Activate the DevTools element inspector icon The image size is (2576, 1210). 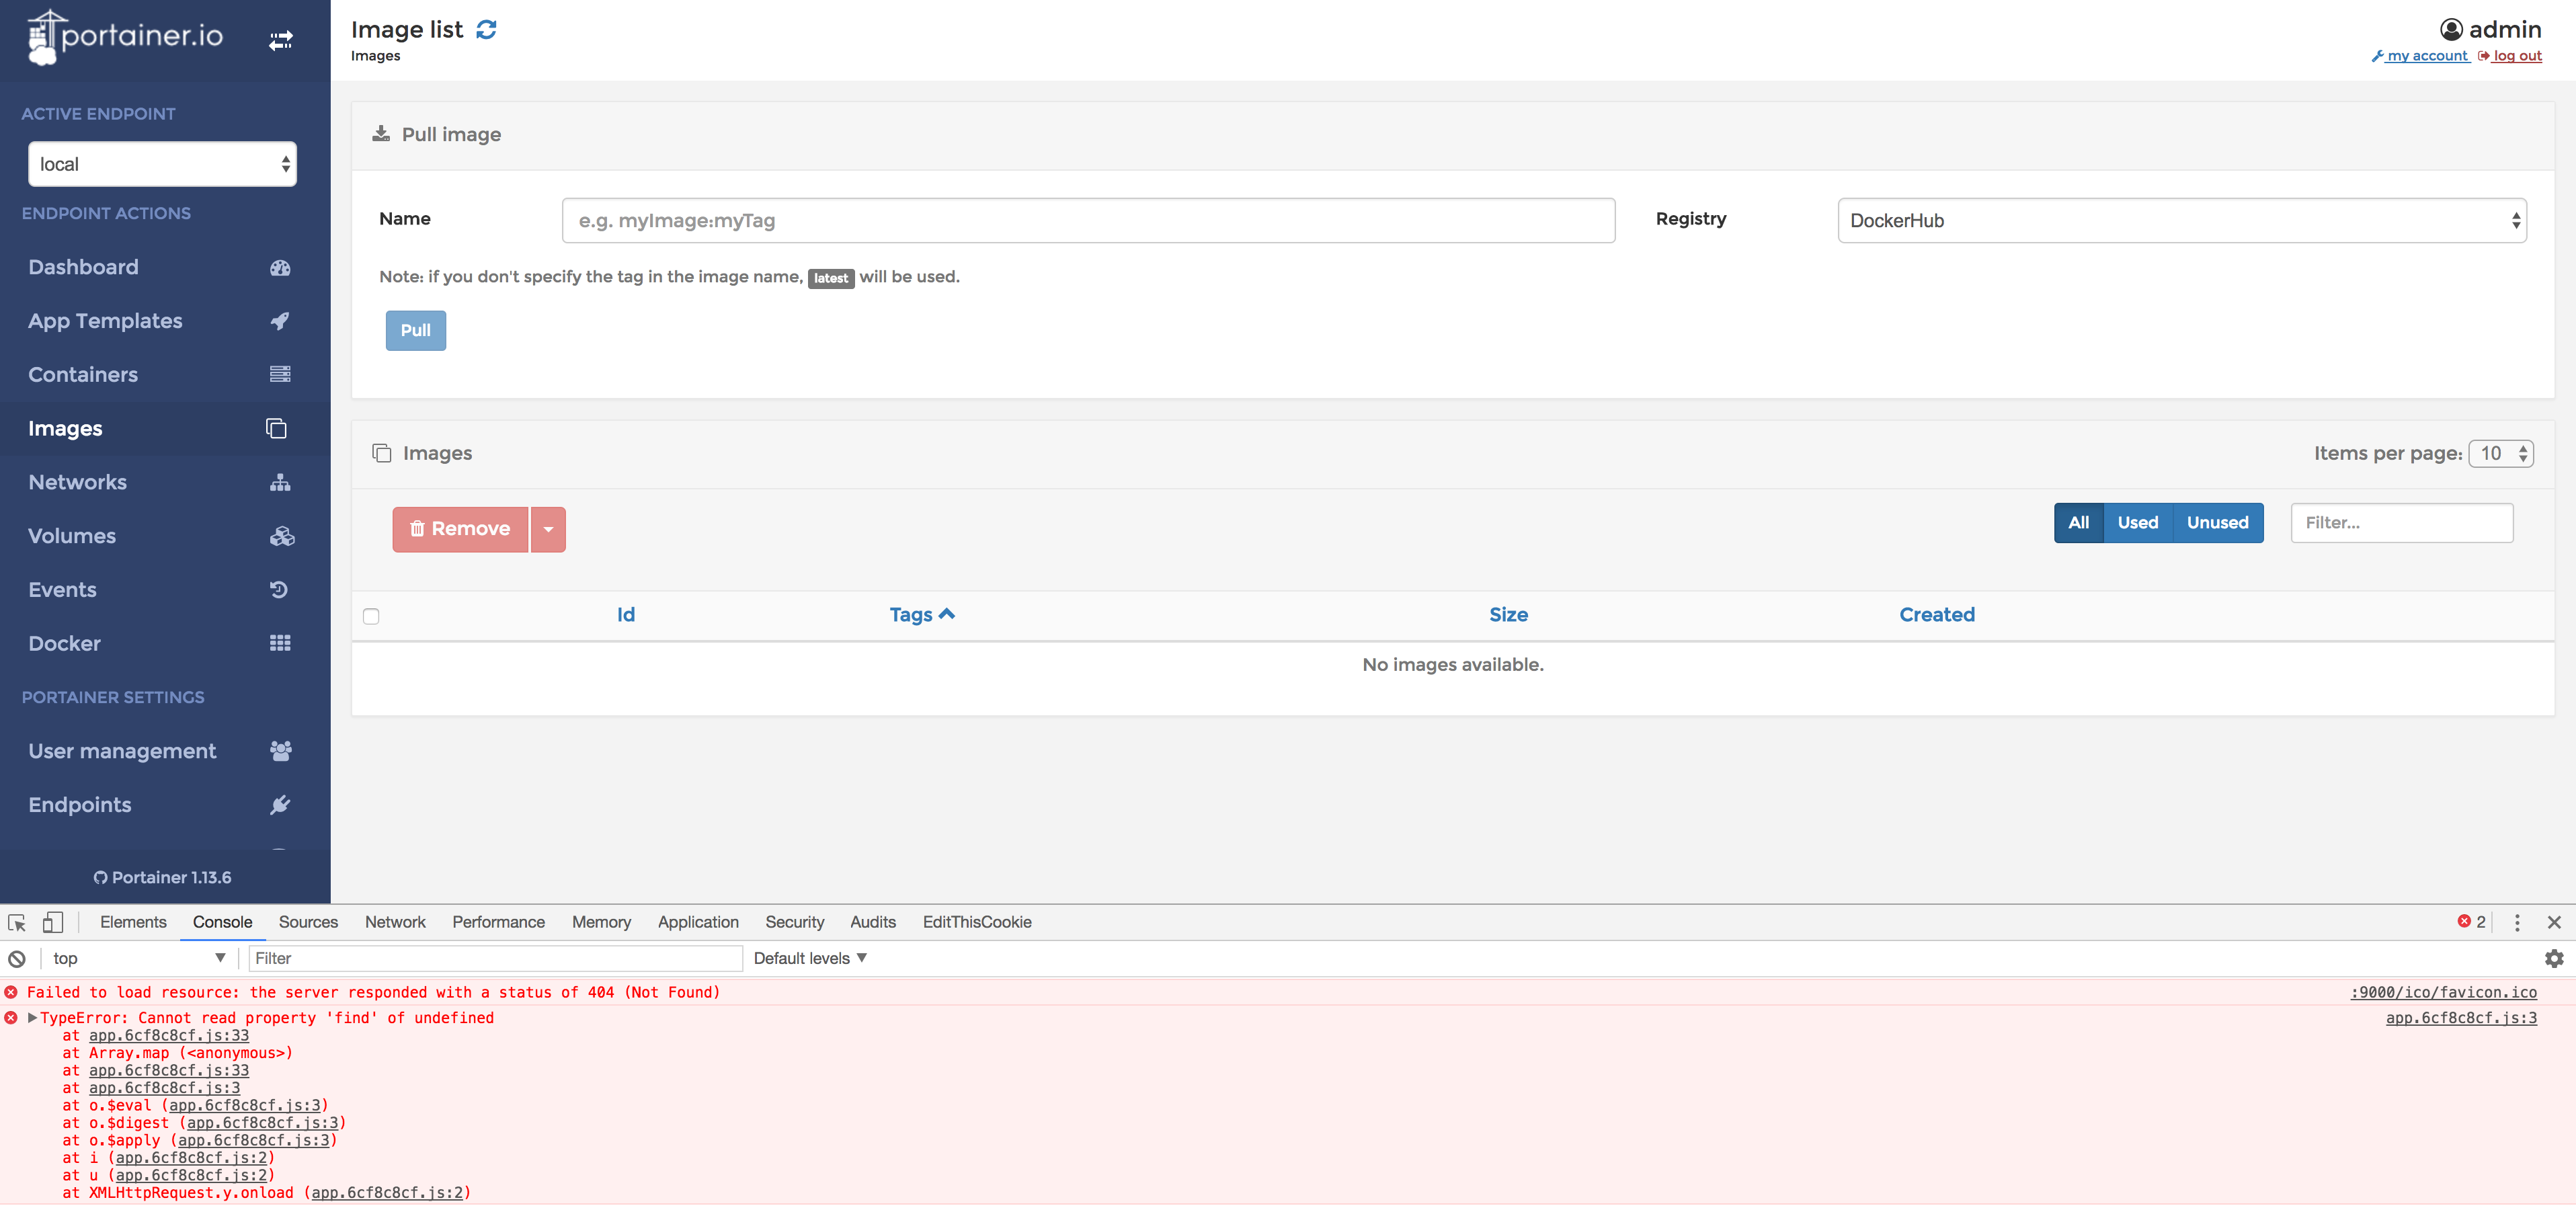point(17,922)
